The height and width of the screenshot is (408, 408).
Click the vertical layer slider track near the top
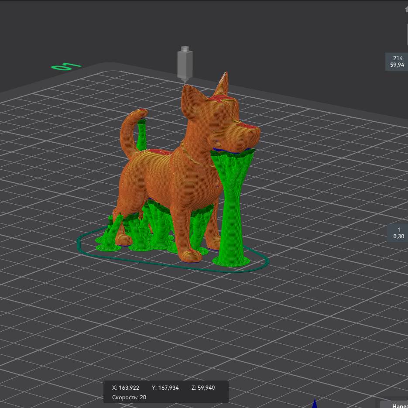tap(405, 35)
